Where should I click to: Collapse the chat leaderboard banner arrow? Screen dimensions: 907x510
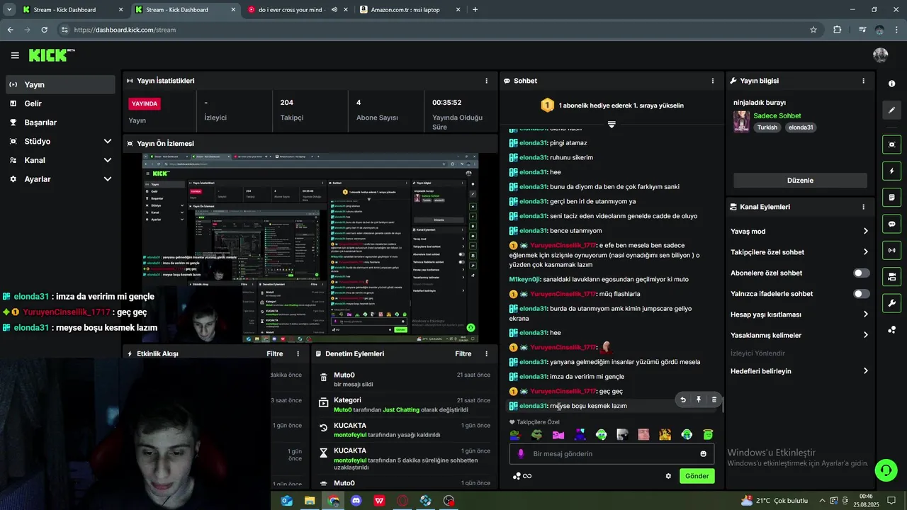(611, 124)
